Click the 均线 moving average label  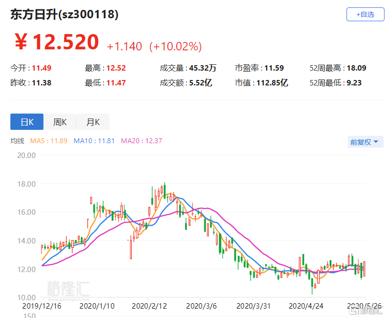(17, 141)
